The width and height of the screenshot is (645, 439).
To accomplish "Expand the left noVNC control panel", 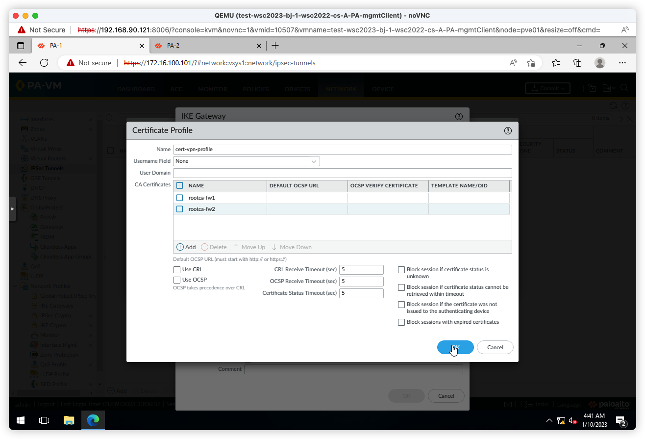I will (12, 209).
